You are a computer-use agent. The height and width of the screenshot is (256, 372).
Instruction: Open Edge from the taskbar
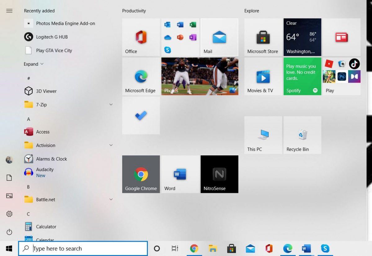pyautogui.click(x=288, y=249)
